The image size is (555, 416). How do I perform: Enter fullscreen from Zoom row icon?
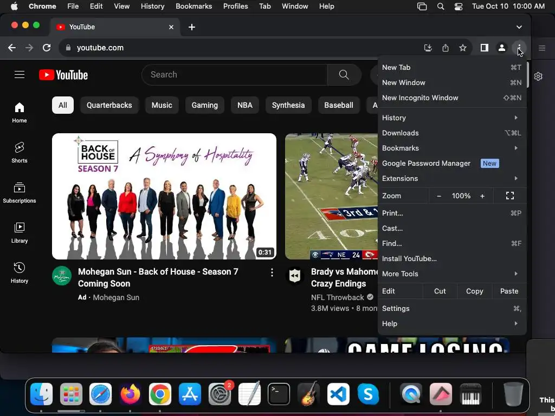pos(509,196)
